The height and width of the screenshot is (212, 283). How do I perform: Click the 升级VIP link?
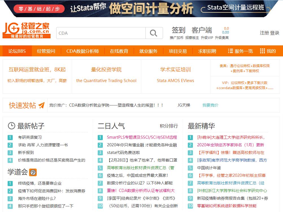(x=207, y=38)
